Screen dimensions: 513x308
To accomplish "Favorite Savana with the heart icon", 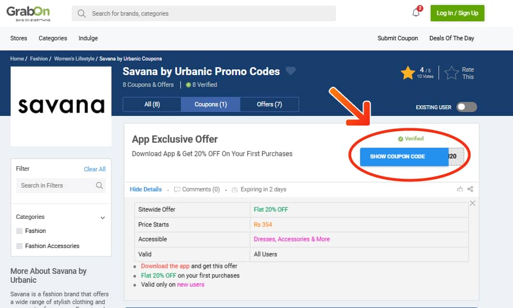I will tap(291, 71).
